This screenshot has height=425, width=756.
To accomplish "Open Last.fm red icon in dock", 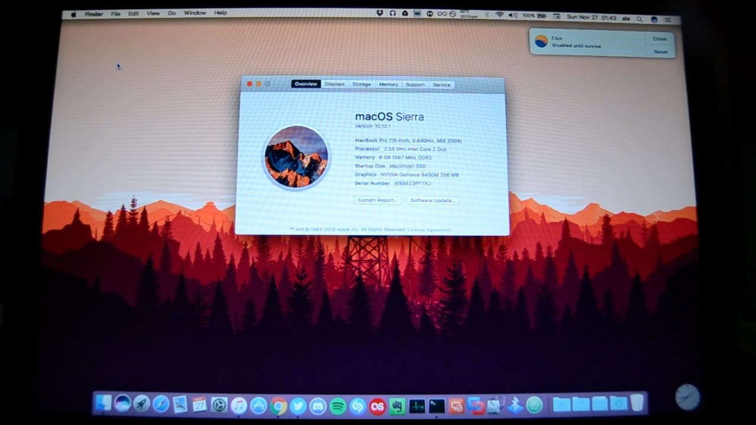I will click(x=377, y=406).
